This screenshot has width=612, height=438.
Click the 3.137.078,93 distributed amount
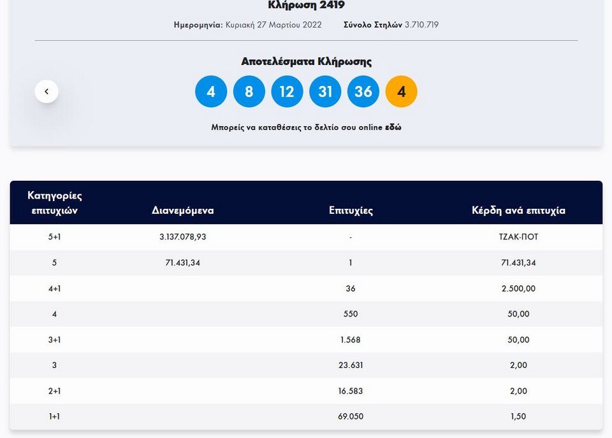(183, 237)
